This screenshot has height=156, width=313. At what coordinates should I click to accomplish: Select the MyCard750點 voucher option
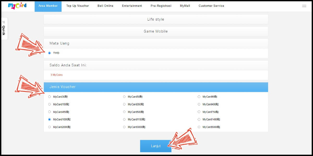199,112
